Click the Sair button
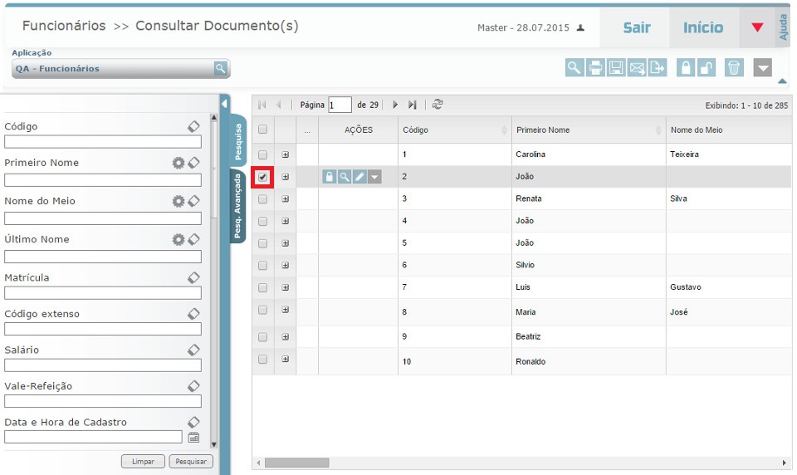 (637, 27)
